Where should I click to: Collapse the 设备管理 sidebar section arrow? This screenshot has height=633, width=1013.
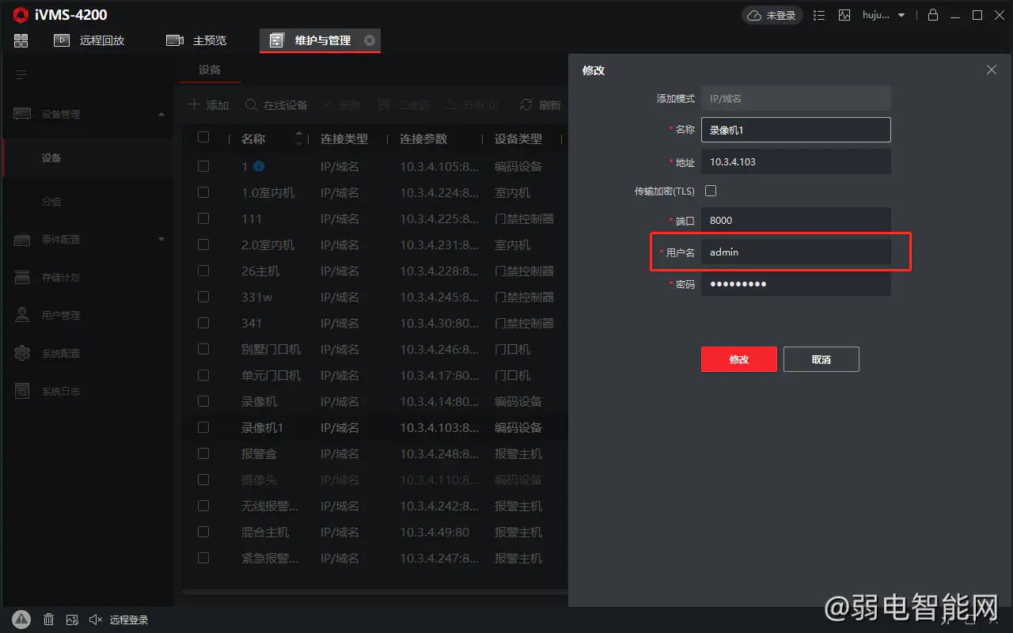[161, 115]
